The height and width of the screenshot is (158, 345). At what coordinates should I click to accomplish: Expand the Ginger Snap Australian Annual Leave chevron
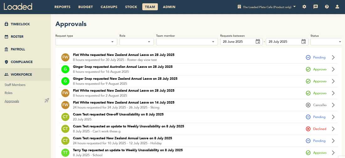(333, 69)
